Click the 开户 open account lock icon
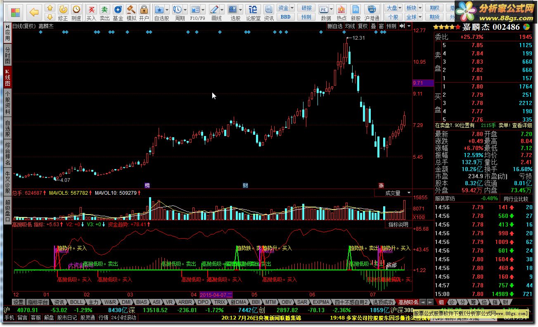The image size is (538, 327). (144, 12)
